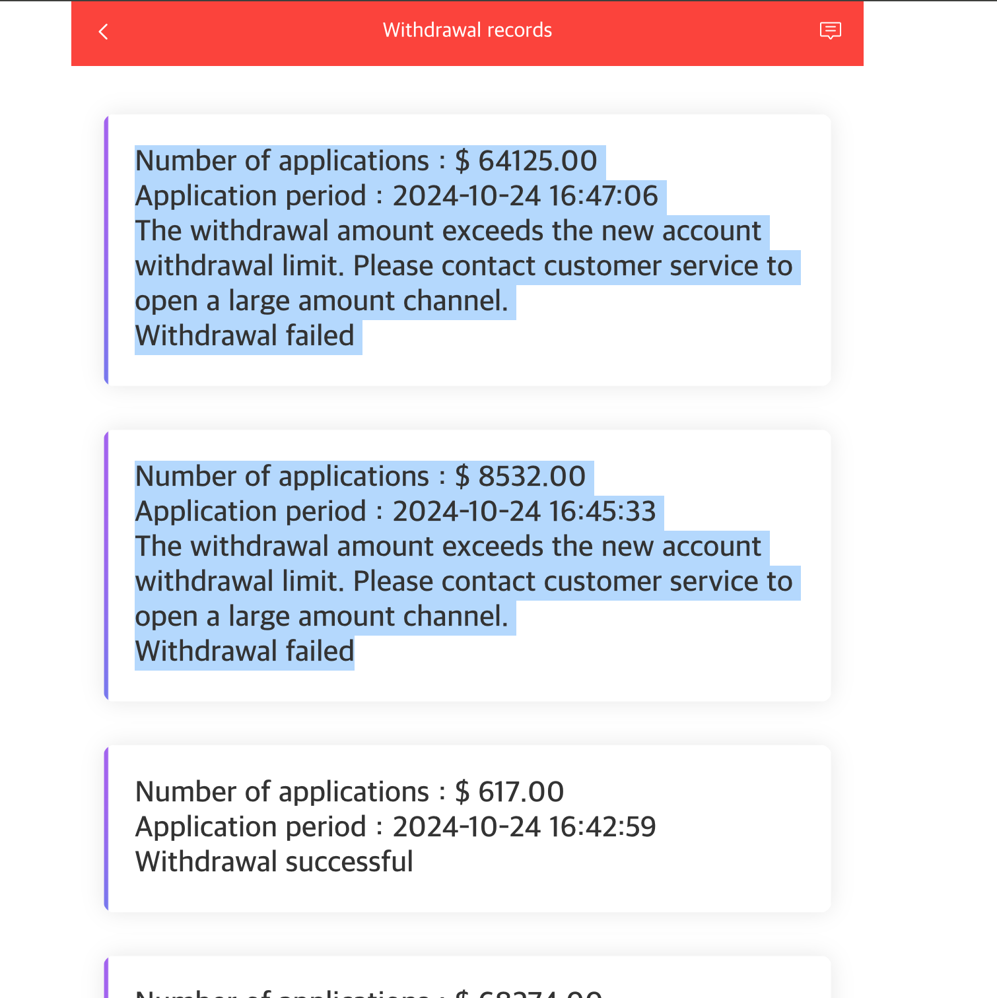Image resolution: width=997 pixels, height=998 pixels.
Task: Select the amount line $ 64125.00
Action: coord(366,161)
